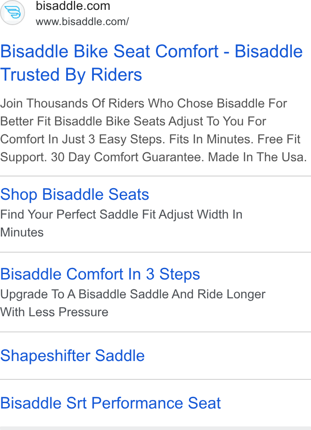Viewport: 311px width, 430px height.
Task: Click the word 'Minutes' under Shop sitelink
Action: 22,232
